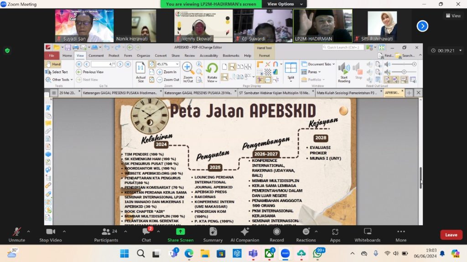Open the Windows Start menu

pyautogui.click(x=125, y=253)
